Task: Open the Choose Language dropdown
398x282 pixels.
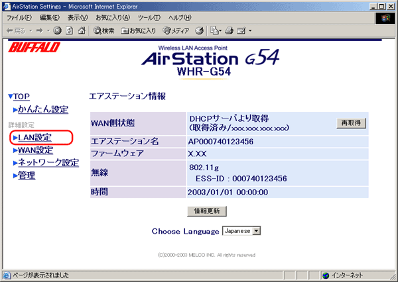Action: point(241,231)
